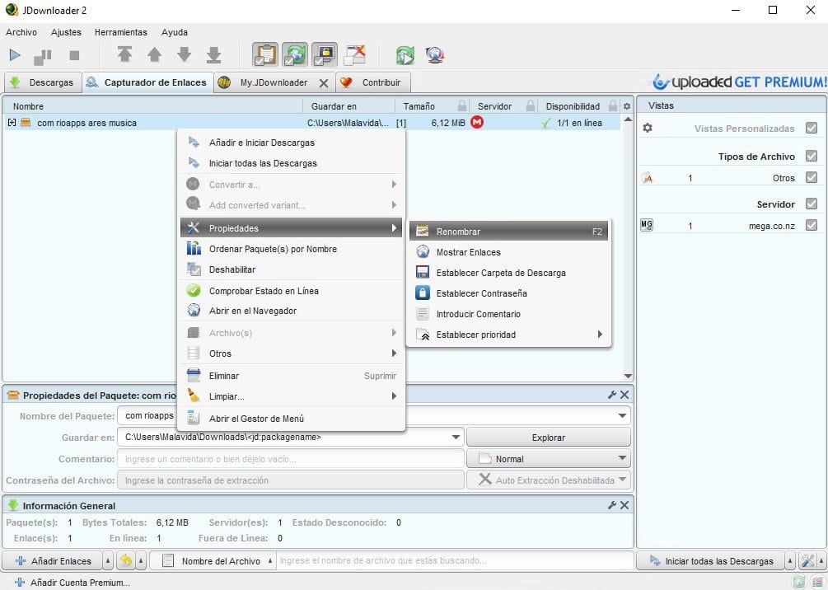Click the Comentario input field

pyautogui.click(x=291, y=459)
